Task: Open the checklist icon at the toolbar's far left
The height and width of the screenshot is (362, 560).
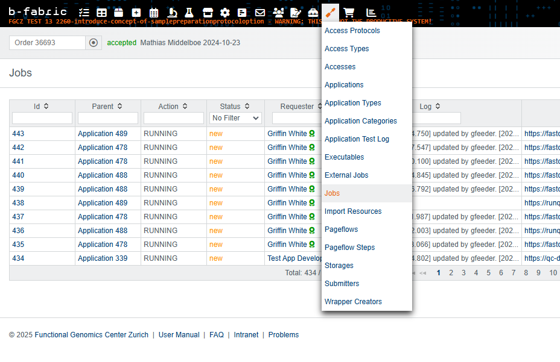Action: click(84, 12)
